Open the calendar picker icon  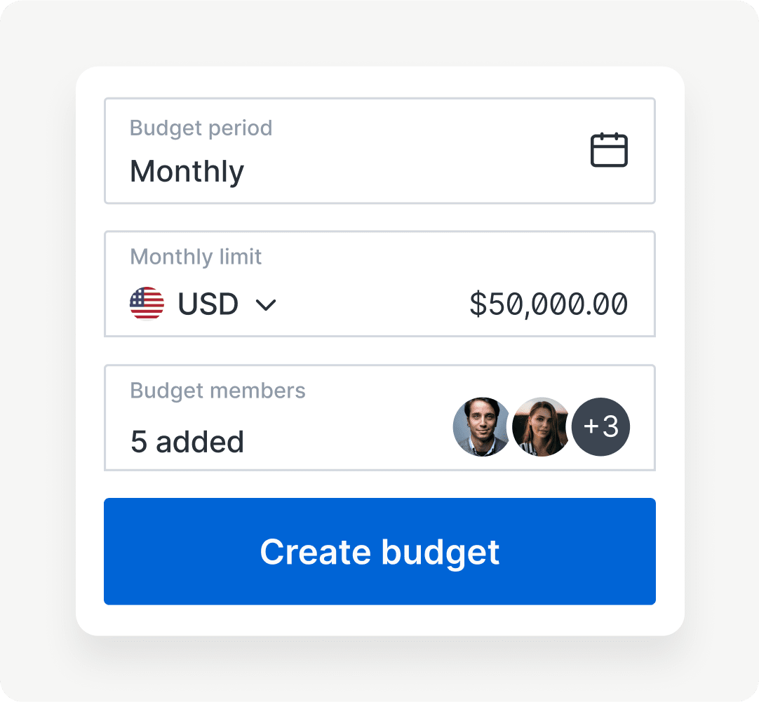(609, 150)
